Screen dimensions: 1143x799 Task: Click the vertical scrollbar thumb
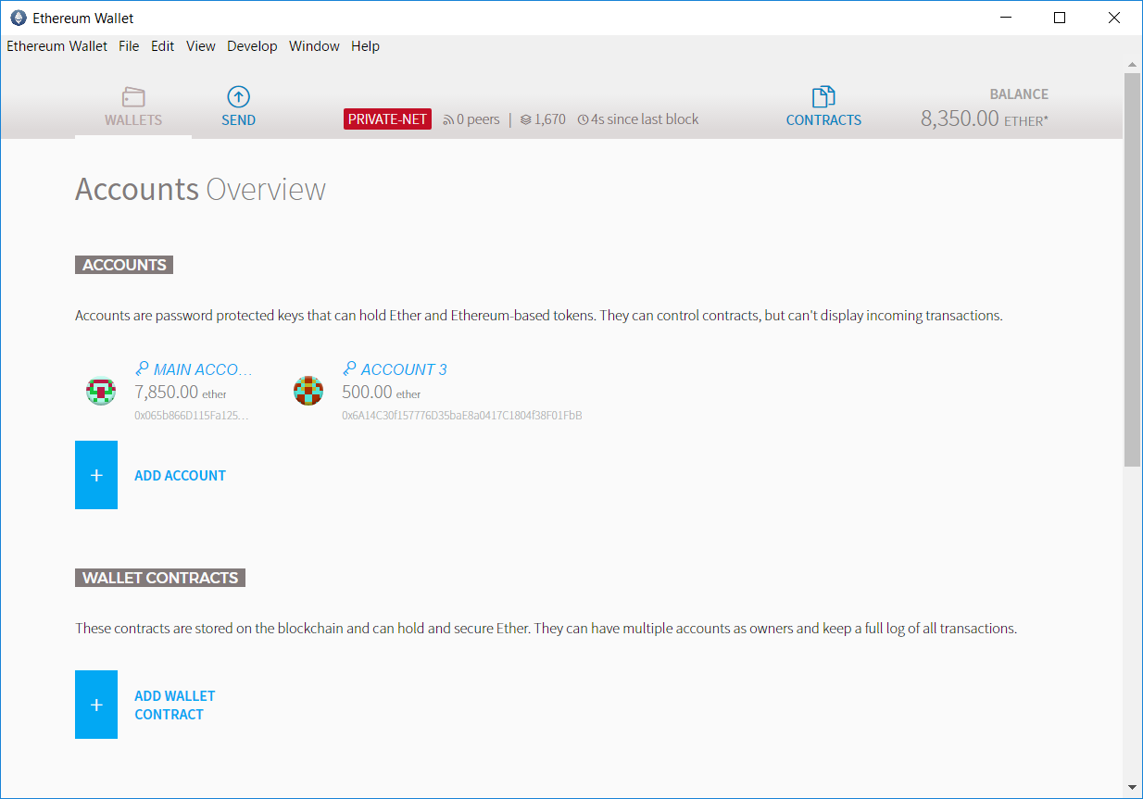point(1132,269)
